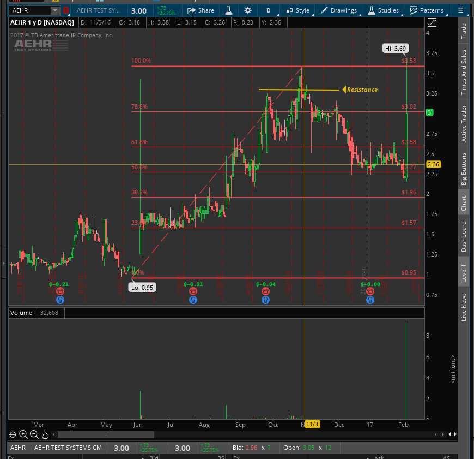Click the July blue lightbulb icon

pos(193,300)
